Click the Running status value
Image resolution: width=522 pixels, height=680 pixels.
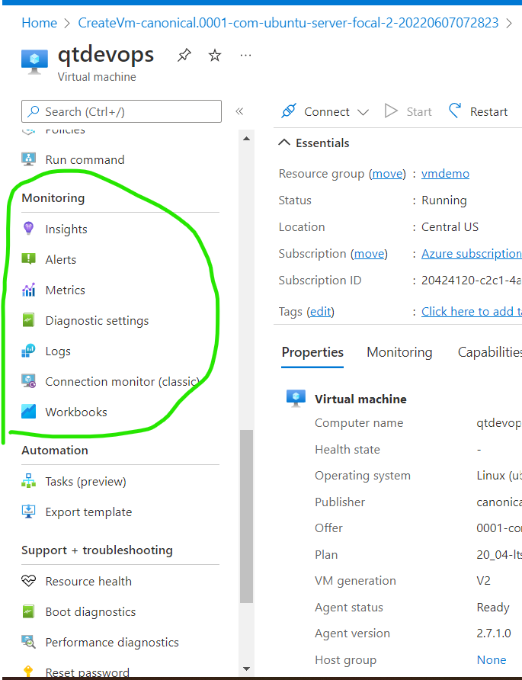(444, 200)
